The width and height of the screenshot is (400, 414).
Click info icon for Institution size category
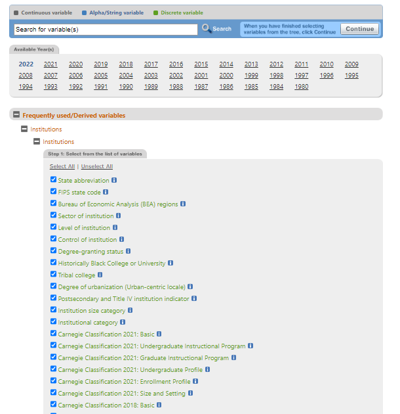point(130,310)
